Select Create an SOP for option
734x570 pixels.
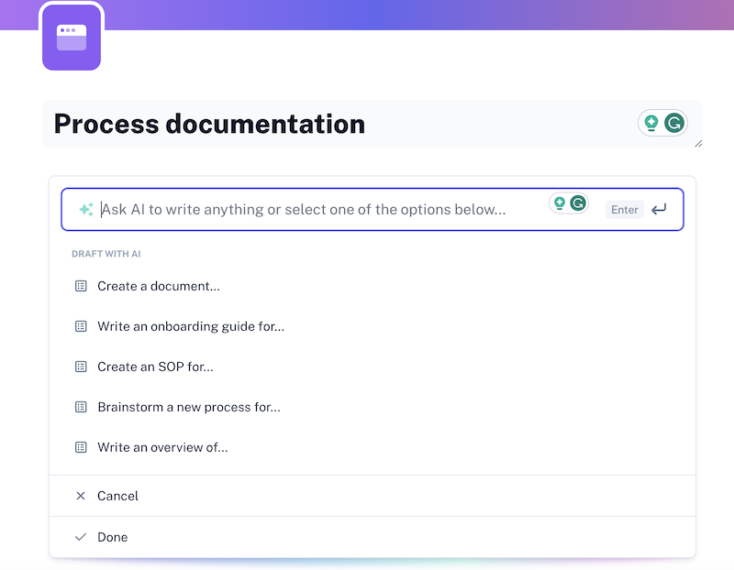[x=373, y=367]
